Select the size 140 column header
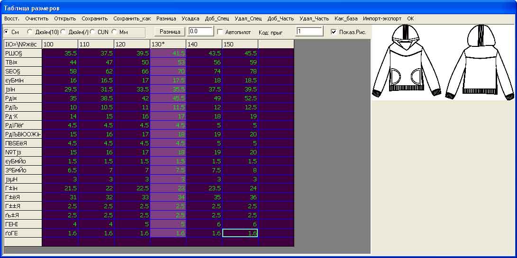 pos(204,44)
